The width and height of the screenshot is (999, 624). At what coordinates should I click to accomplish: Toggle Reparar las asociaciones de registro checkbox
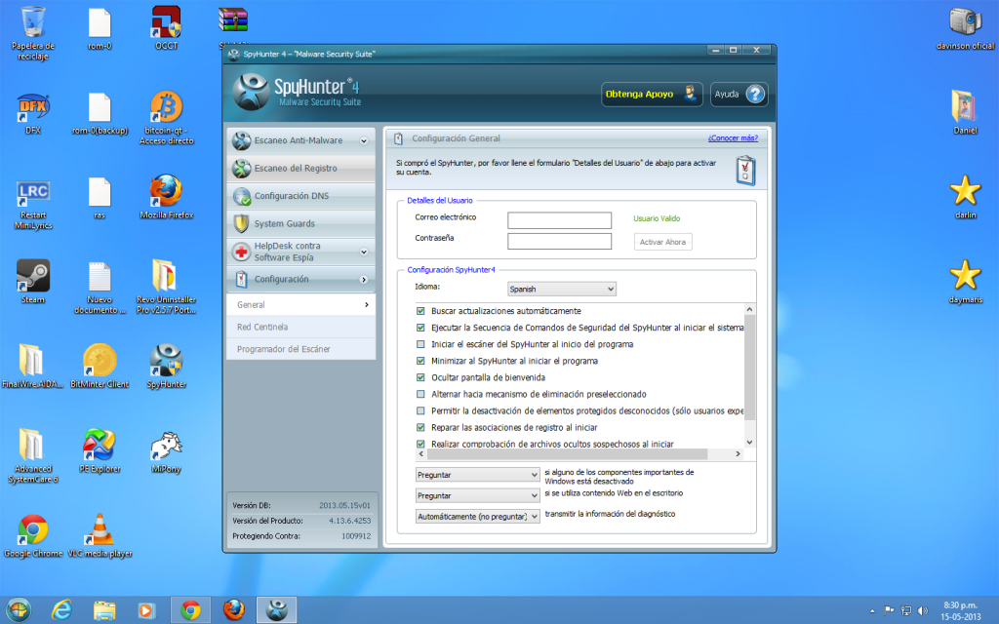[420, 428]
